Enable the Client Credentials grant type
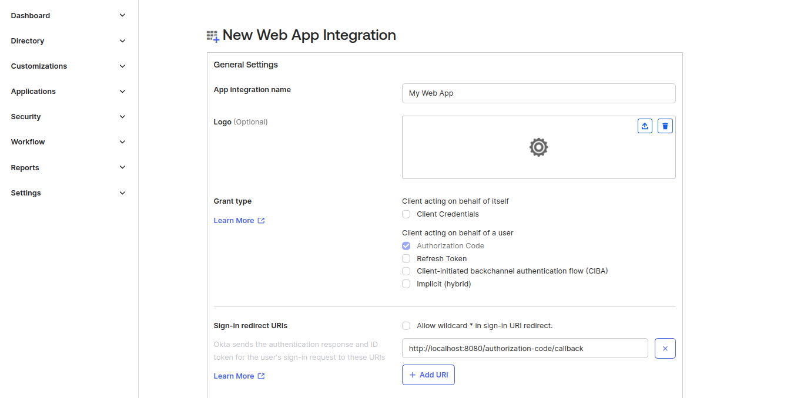Viewport: 804px width, 398px height. 406,214
